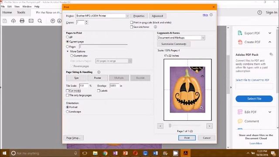Select Landscape orientation
The height and width of the screenshot is (157, 279).
point(68,112)
